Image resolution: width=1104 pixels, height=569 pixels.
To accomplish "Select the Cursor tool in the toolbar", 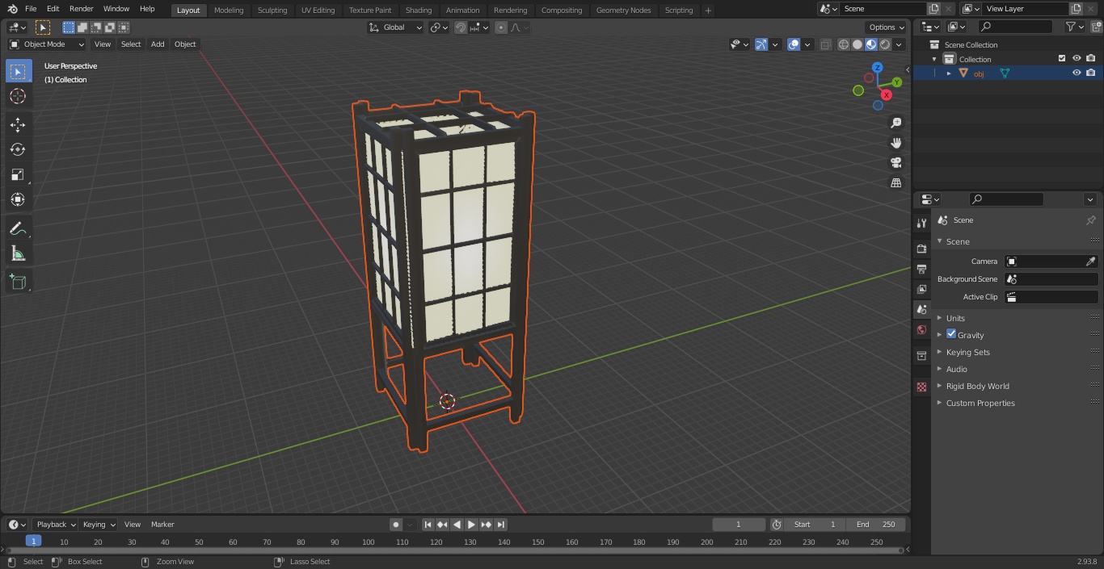I will [x=18, y=96].
